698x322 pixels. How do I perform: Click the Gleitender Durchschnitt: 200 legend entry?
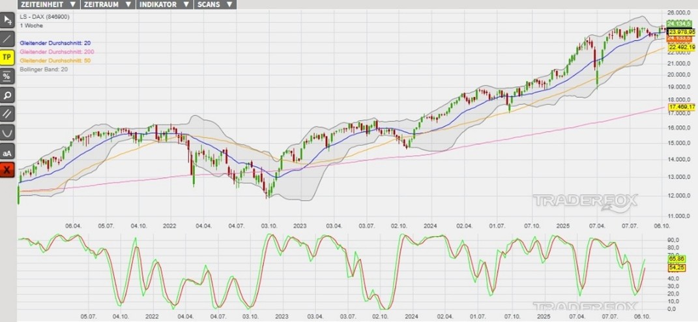[x=57, y=51]
